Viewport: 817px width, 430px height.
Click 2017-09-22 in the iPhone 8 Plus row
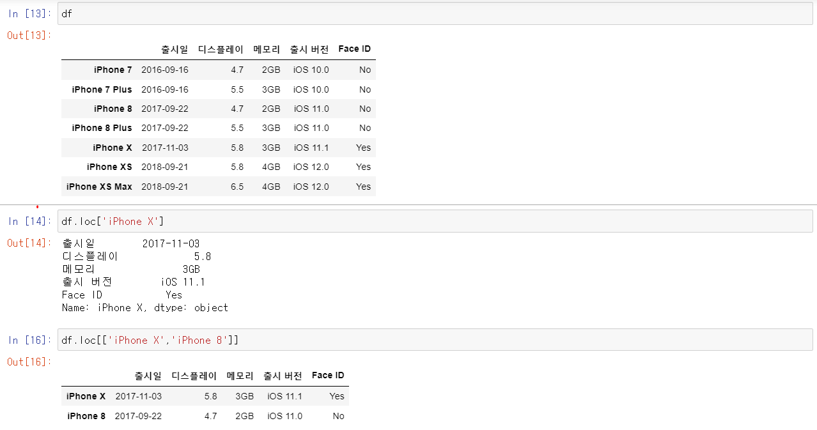click(165, 128)
